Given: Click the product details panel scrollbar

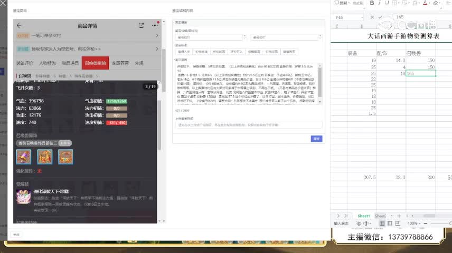Looking at the screenshot, I should [164, 71].
